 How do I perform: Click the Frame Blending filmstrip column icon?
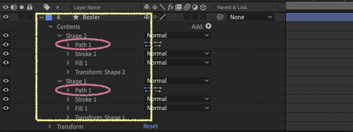[179, 7]
